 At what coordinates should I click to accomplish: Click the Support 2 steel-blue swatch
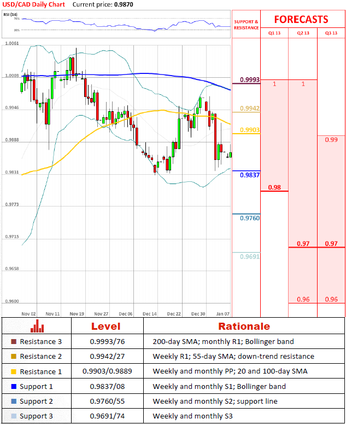[x=14, y=402]
